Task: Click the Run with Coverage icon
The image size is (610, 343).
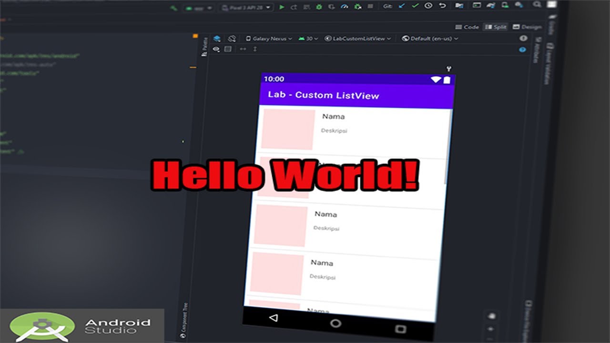Action: (x=332, y=7)
